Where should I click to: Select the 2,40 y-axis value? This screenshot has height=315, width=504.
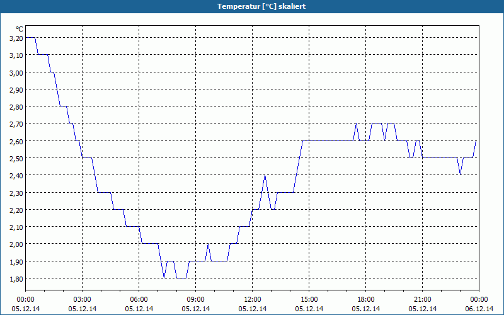click(16, 176)
